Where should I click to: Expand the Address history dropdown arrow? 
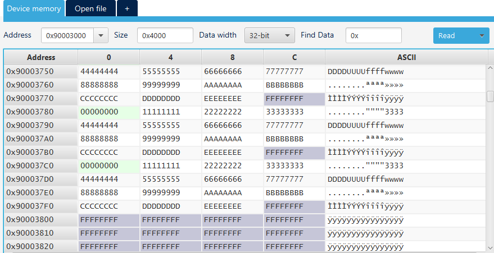point(101,35)
